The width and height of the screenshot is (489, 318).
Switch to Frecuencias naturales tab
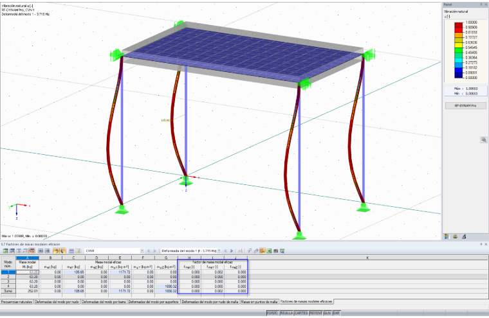[17, 302]
